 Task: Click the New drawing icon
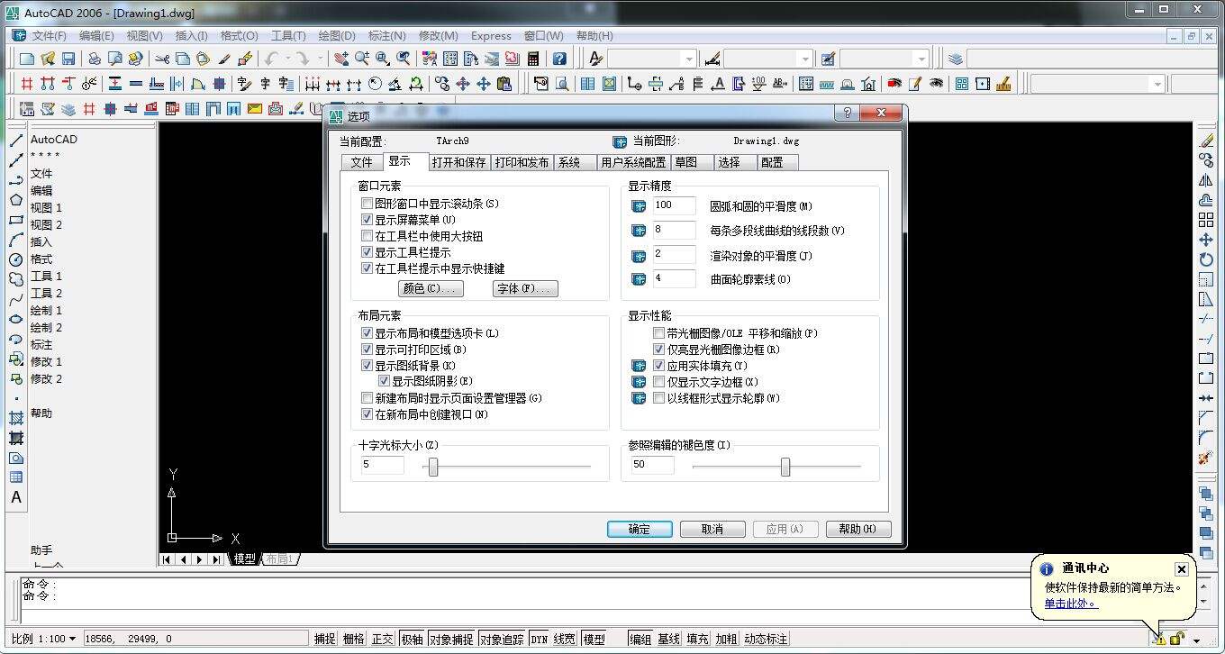point(27,59)
